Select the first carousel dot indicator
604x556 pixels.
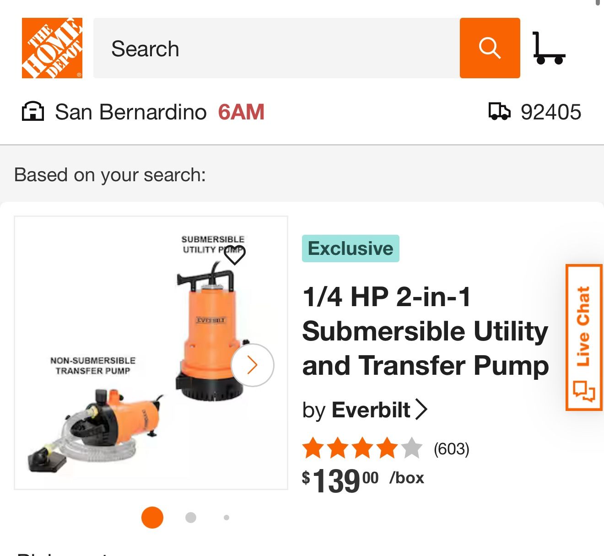coord(152,517)
